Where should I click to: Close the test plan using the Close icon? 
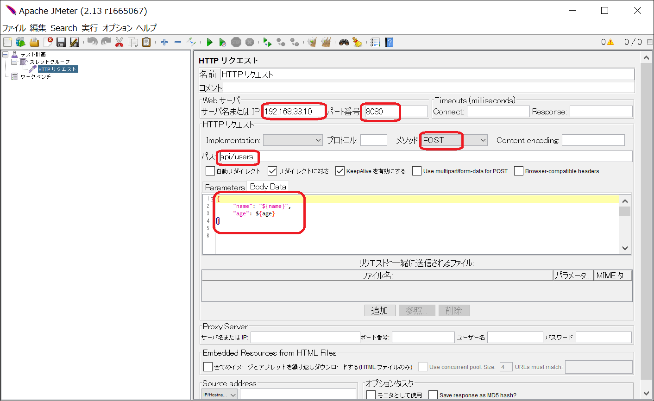click(48, 42)
